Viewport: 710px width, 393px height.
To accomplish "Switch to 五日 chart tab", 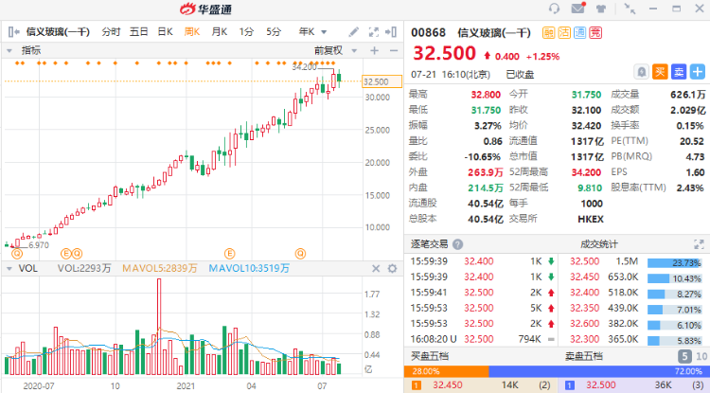I will pos(138,31).
